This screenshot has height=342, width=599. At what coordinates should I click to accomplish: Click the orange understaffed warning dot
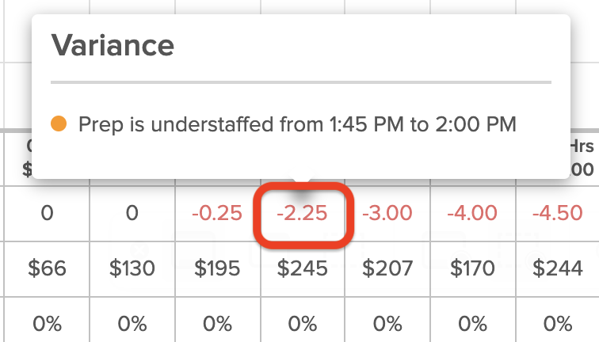(x=59, y=123)
